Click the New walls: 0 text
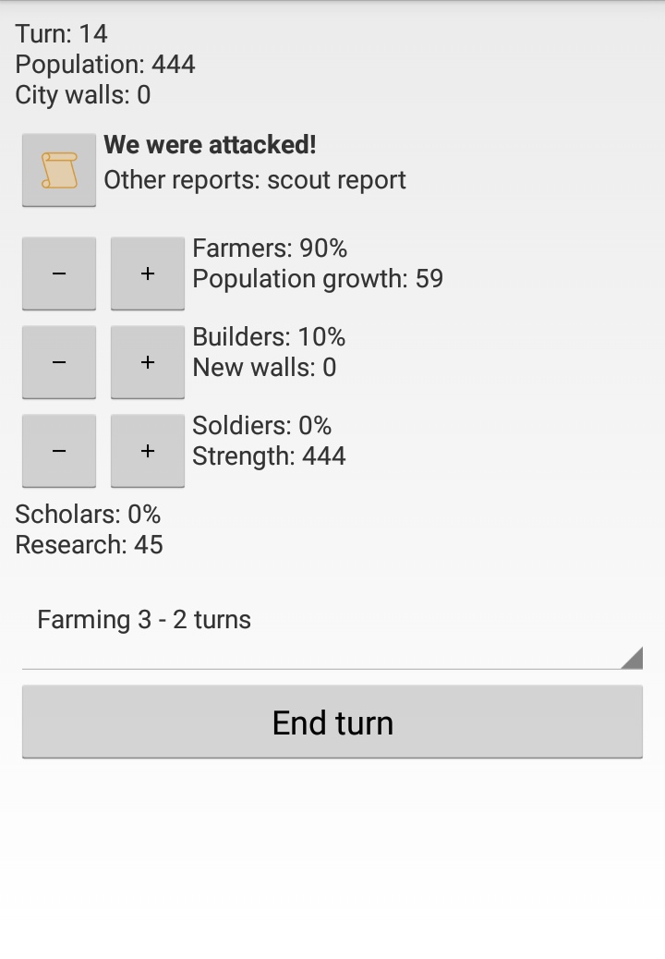This screenshot has width=665, height=959. click(264, 368)
